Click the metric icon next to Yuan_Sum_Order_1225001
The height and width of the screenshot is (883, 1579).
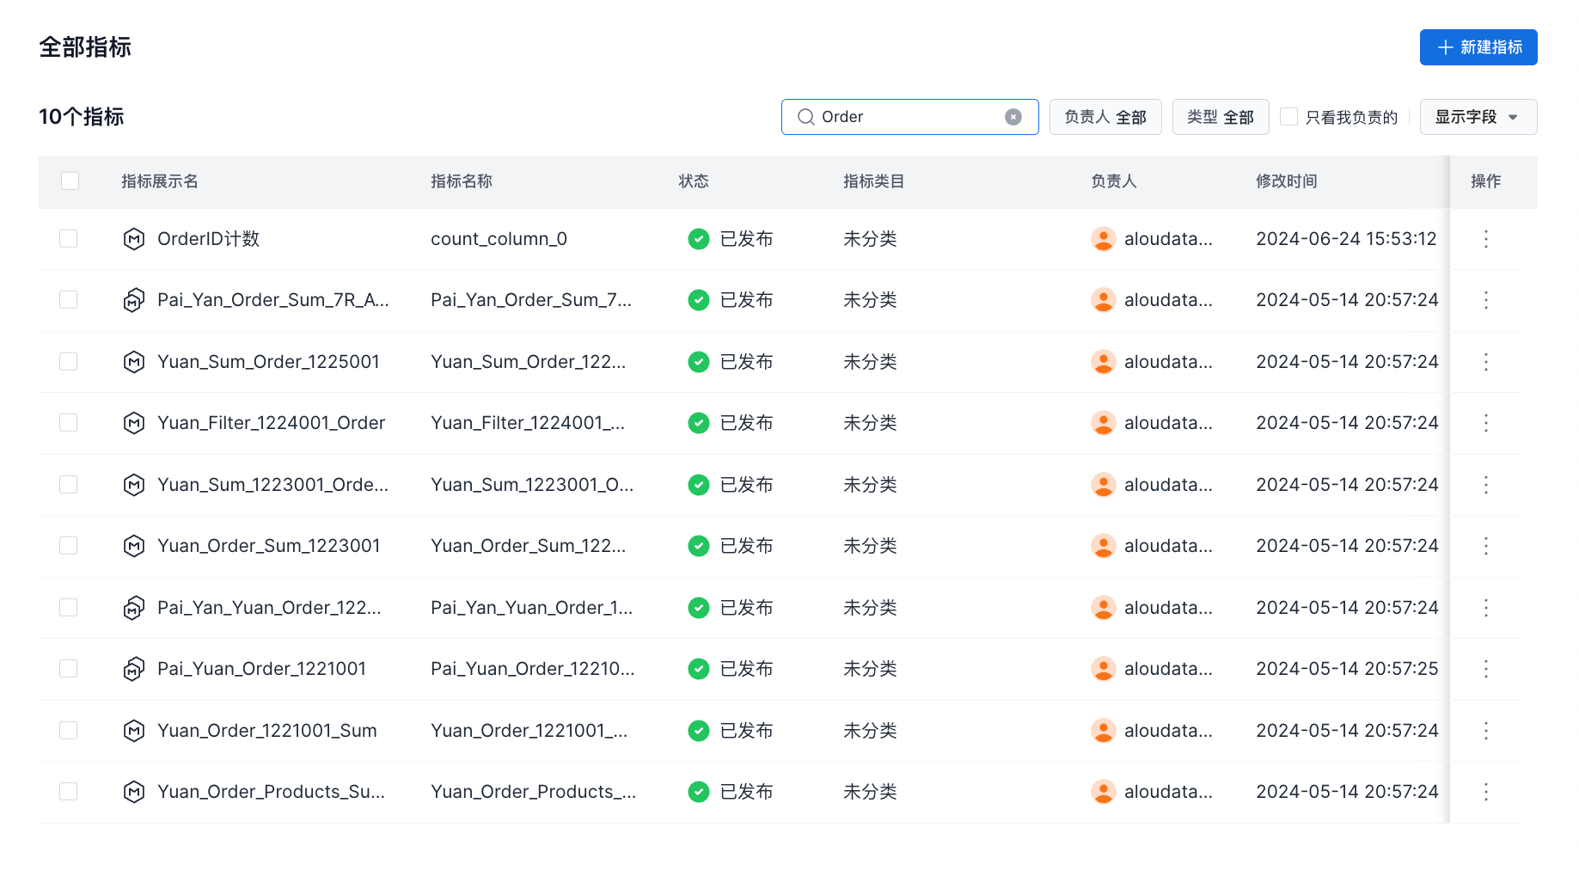[133, 362]
